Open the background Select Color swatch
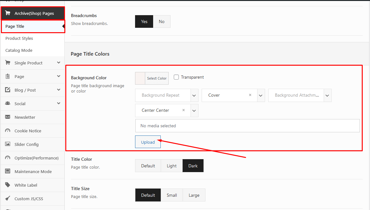The height and width of the screenshot is (210, 370). coord(152,78)
